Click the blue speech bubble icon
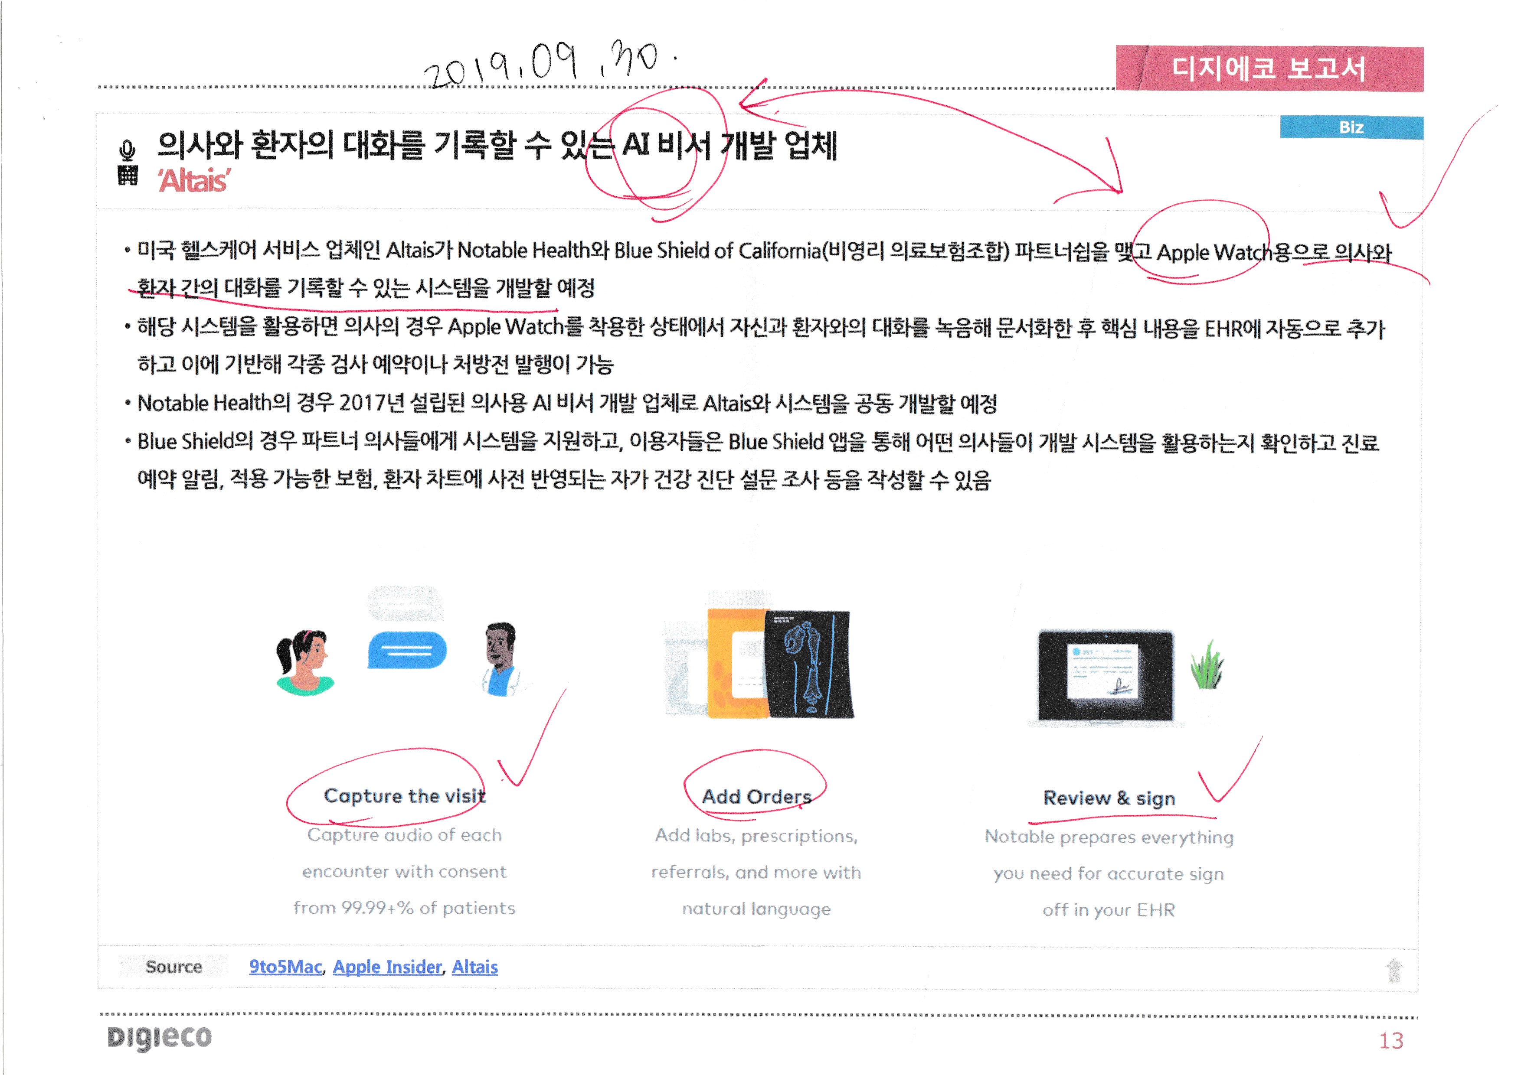This screenshot has height=1075, width=1521. point(407,650)
